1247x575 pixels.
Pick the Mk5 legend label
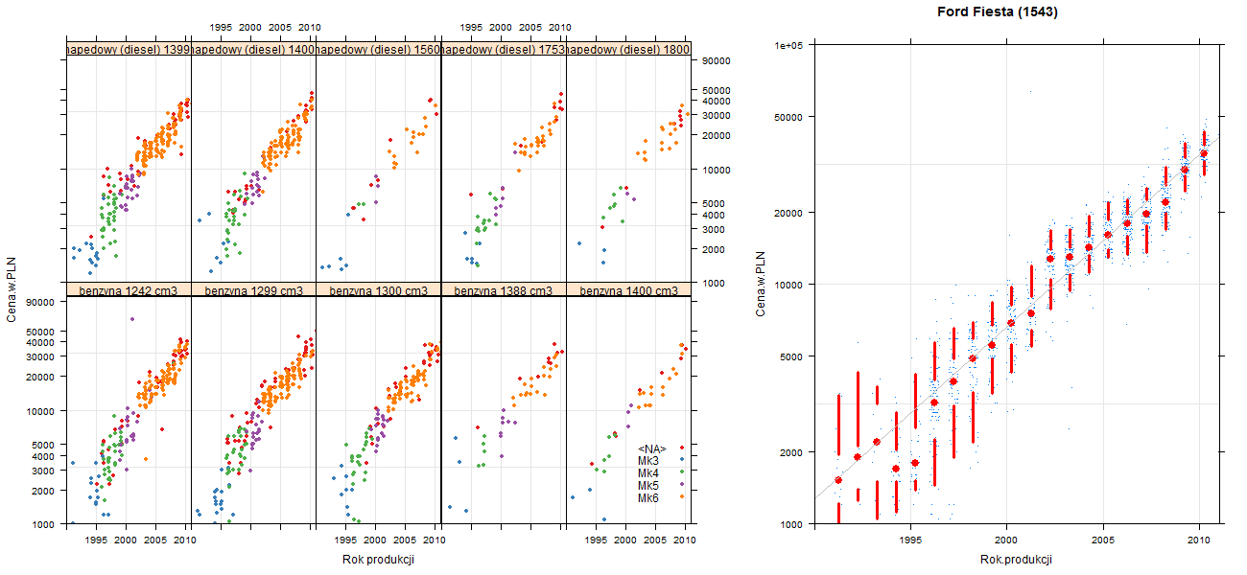point(648,486)
